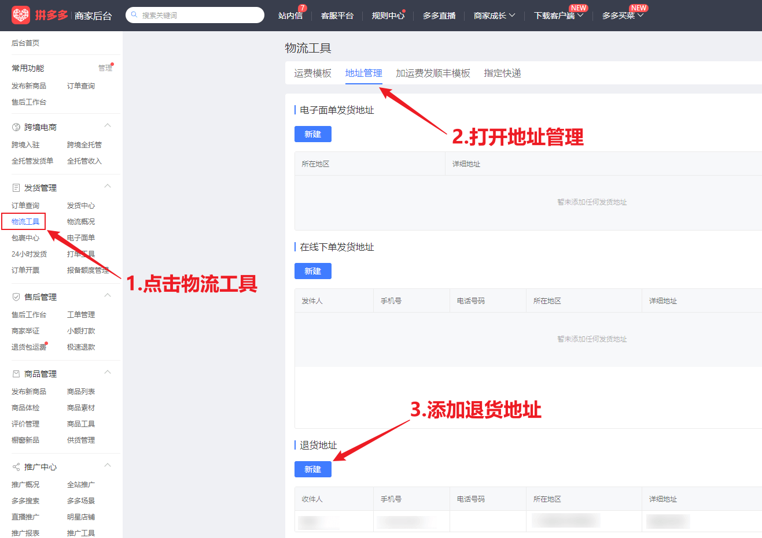
Task: Open 订单查询 under 常用功能
Action: pyautogui.click(x=81, y=86)
